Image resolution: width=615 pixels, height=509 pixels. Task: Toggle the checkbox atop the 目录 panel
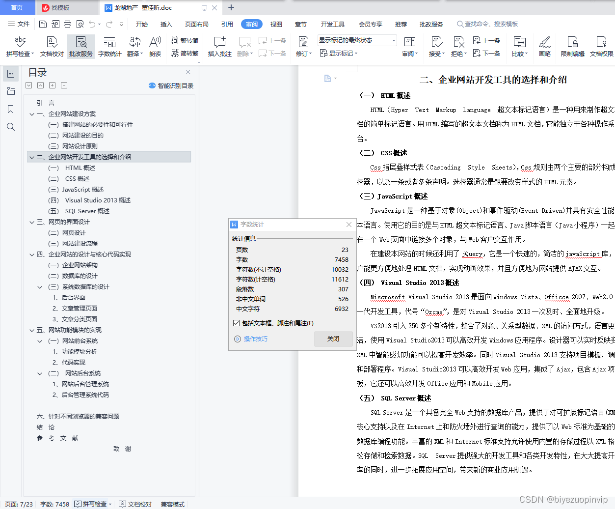[28, 85]
